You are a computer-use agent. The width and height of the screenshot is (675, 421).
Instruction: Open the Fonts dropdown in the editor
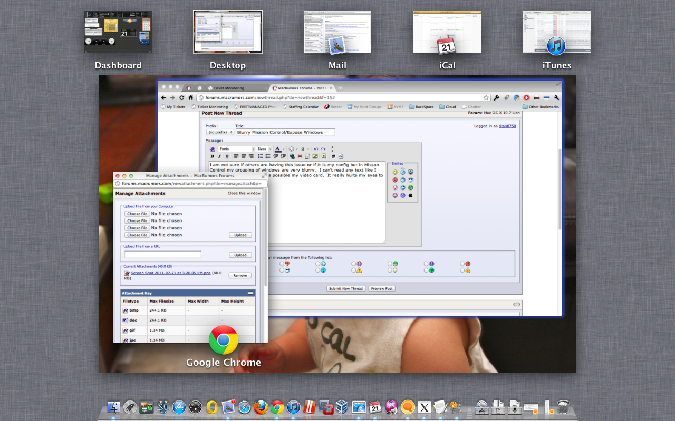pyautogui.click(x=236, y=149)
